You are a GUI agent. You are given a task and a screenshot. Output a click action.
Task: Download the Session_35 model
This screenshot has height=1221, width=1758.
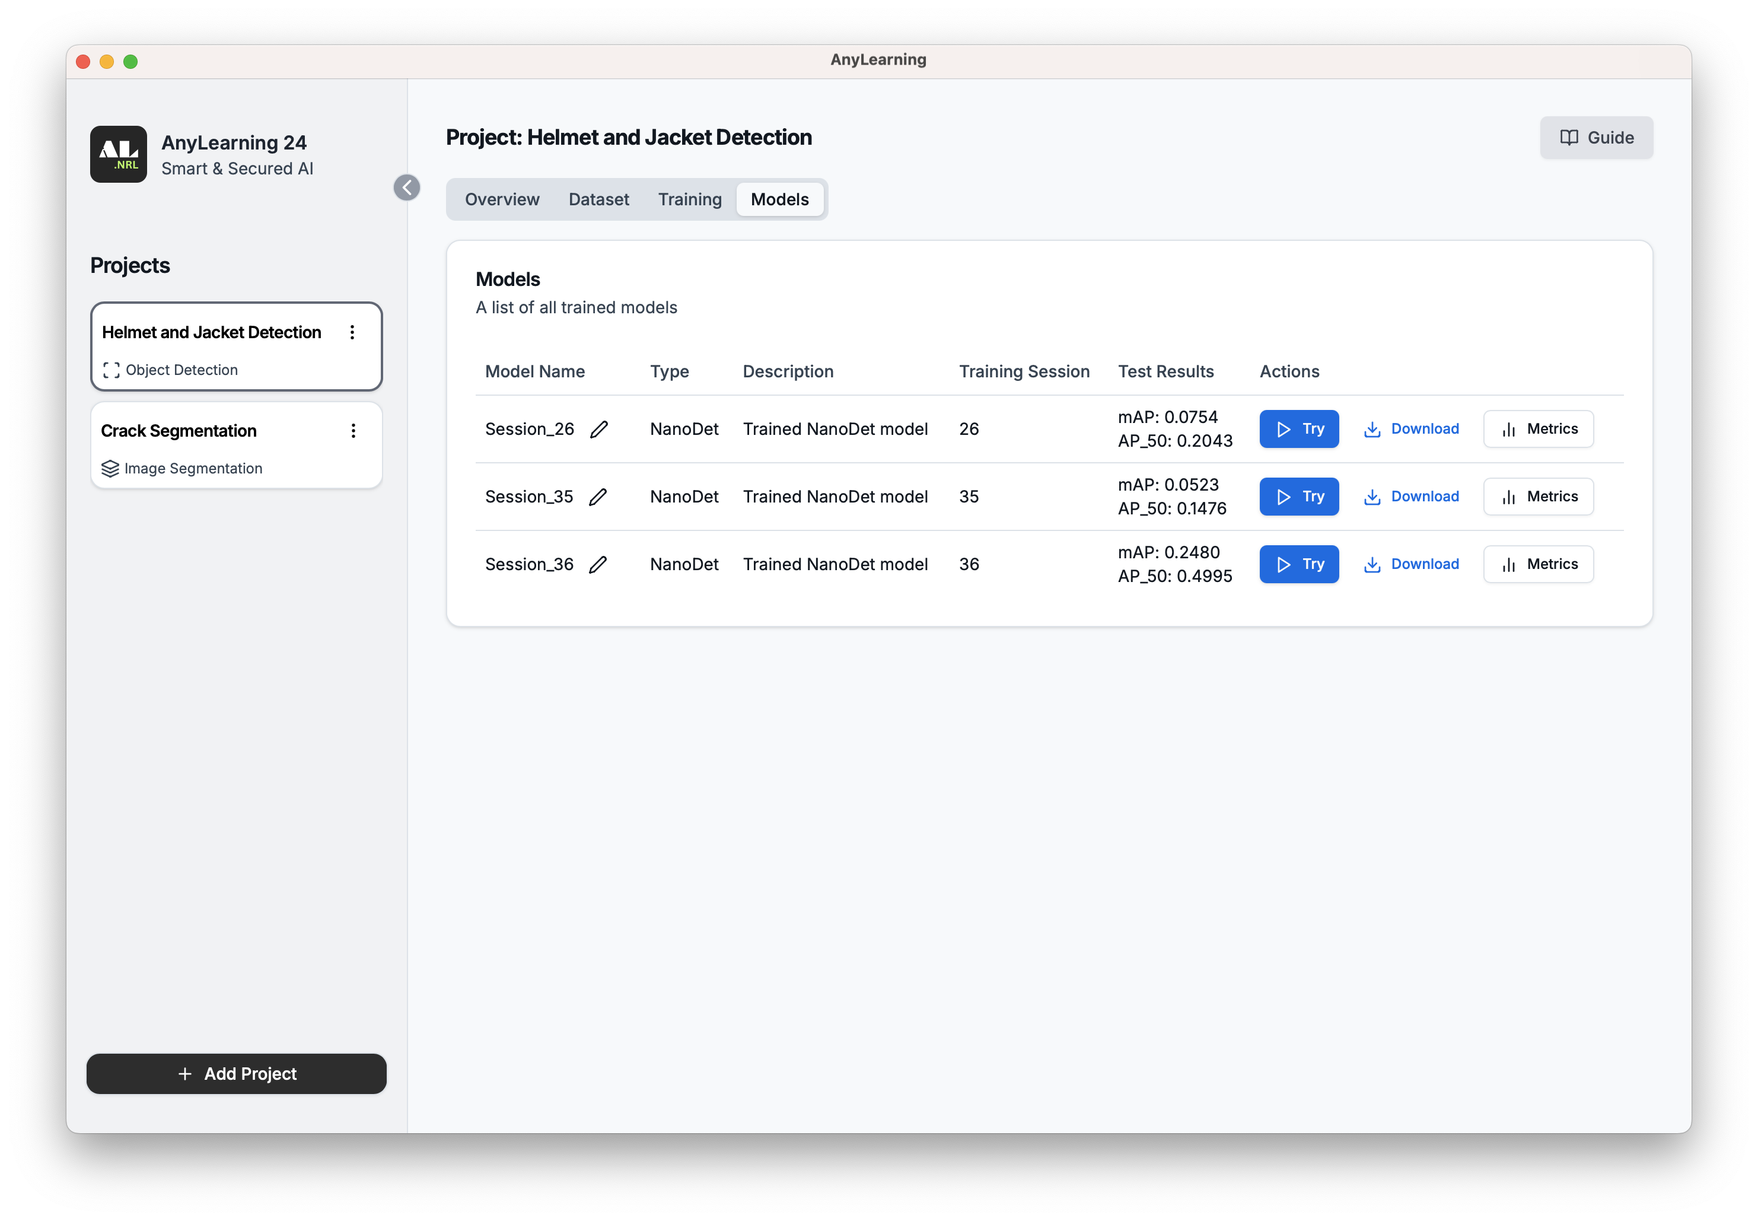(x=1411, y=497)
